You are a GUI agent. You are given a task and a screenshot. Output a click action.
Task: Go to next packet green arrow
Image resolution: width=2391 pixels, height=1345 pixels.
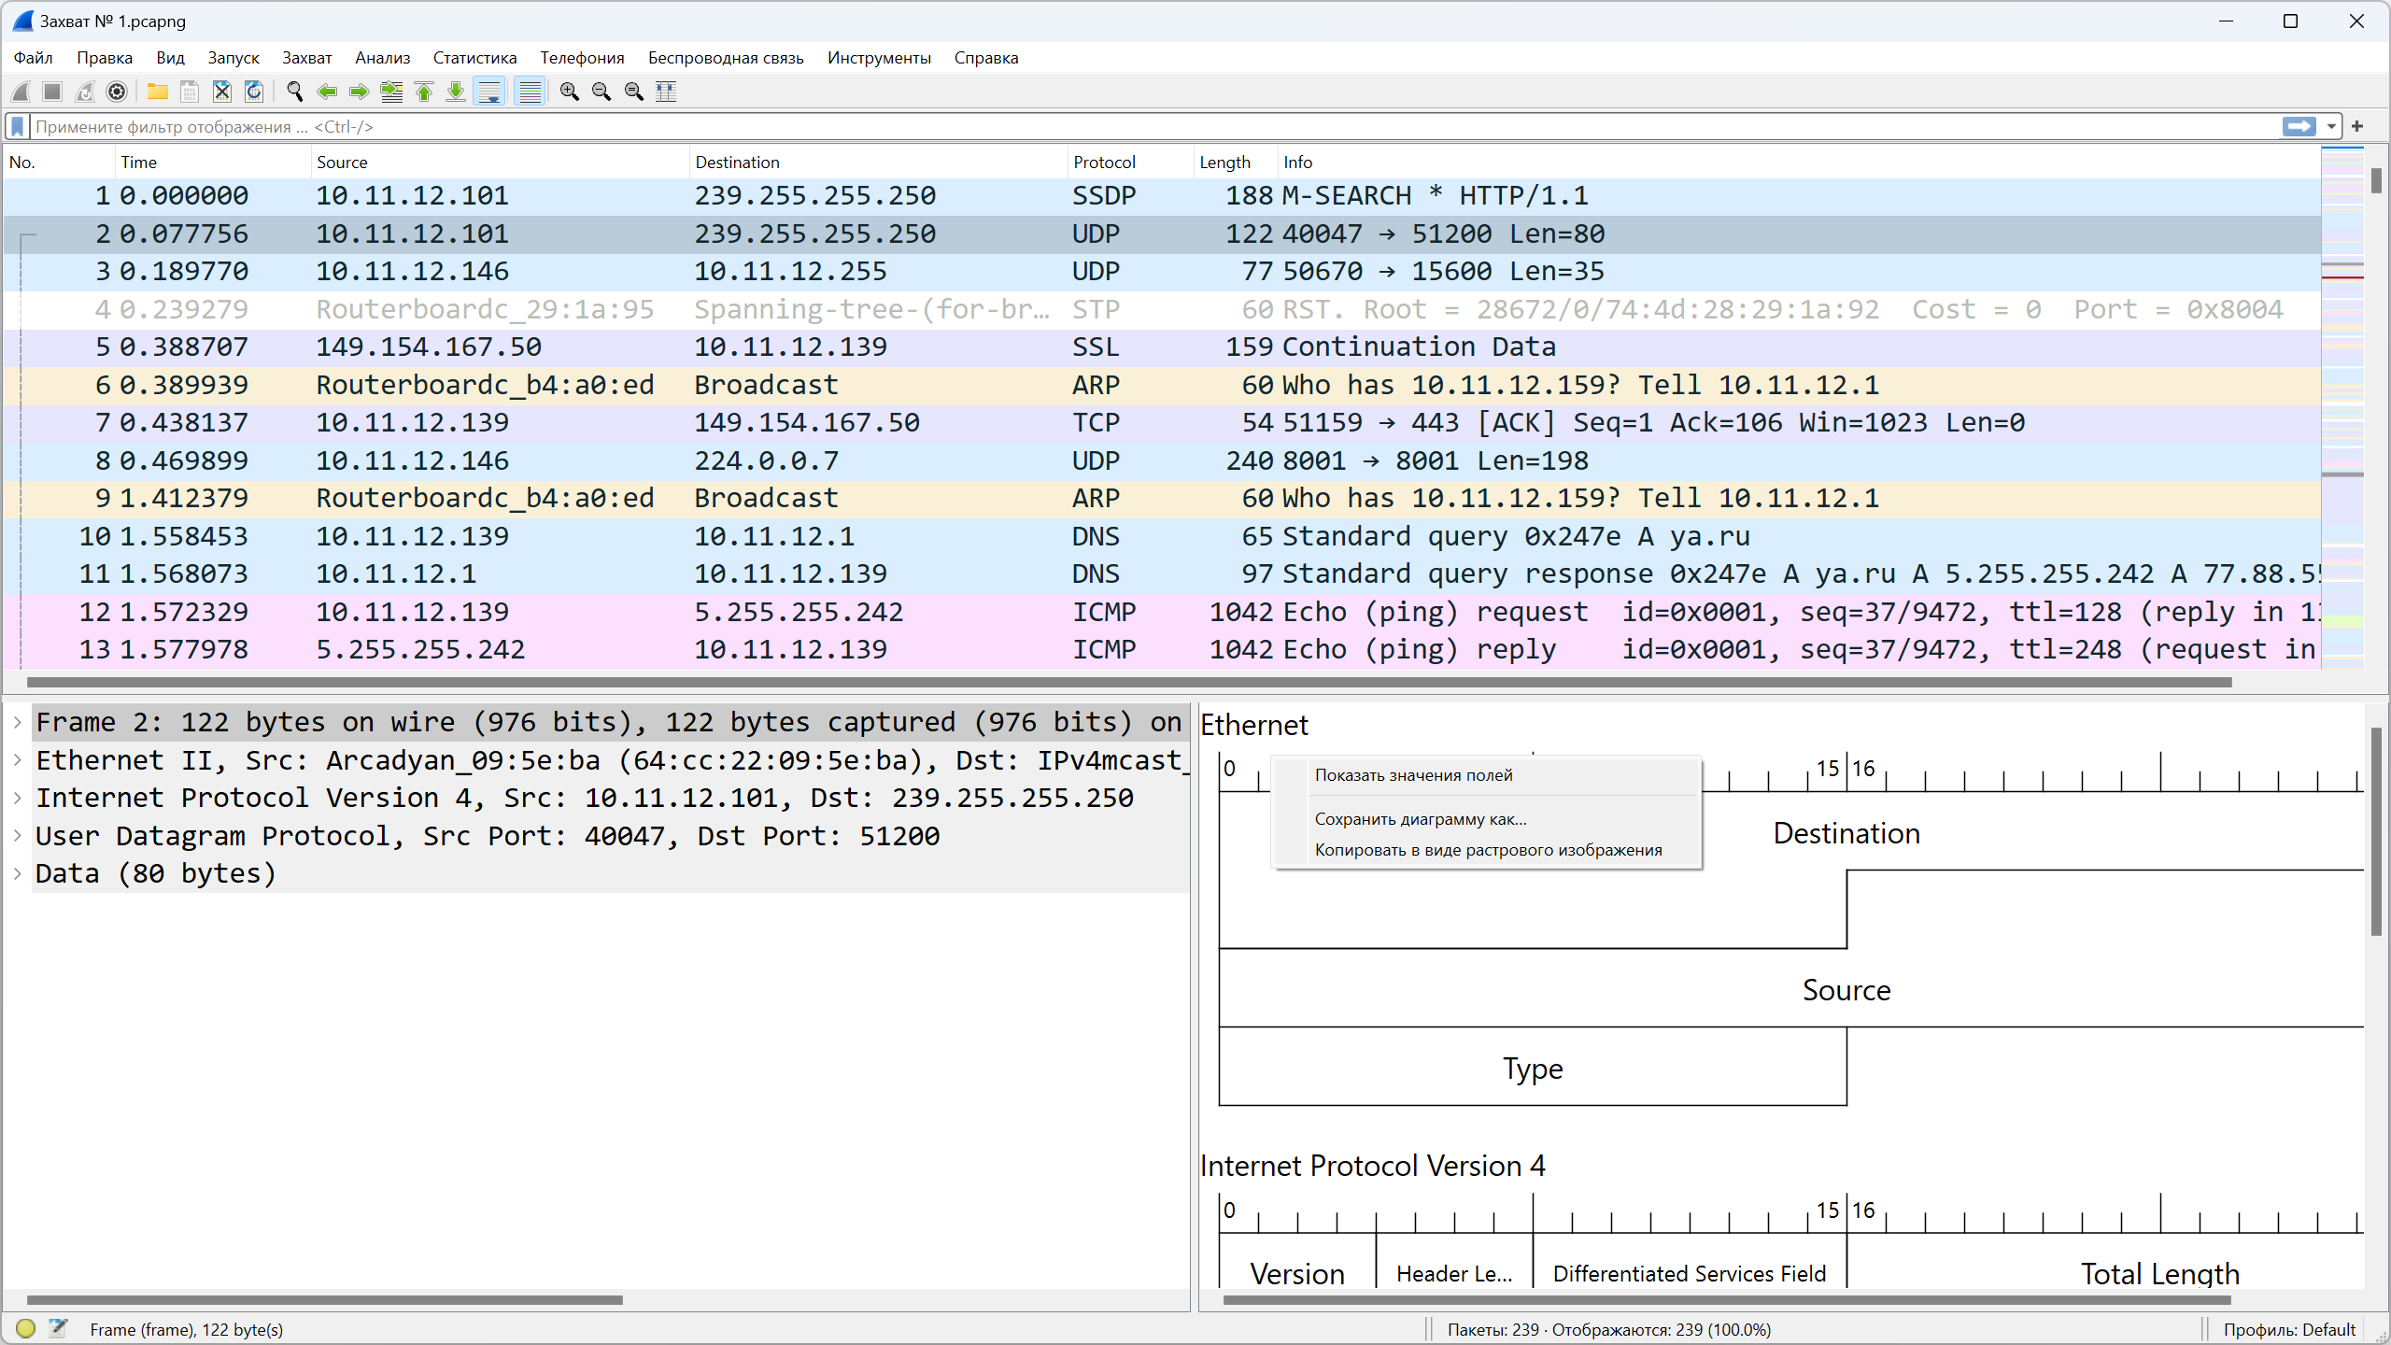tap(359, 92)
